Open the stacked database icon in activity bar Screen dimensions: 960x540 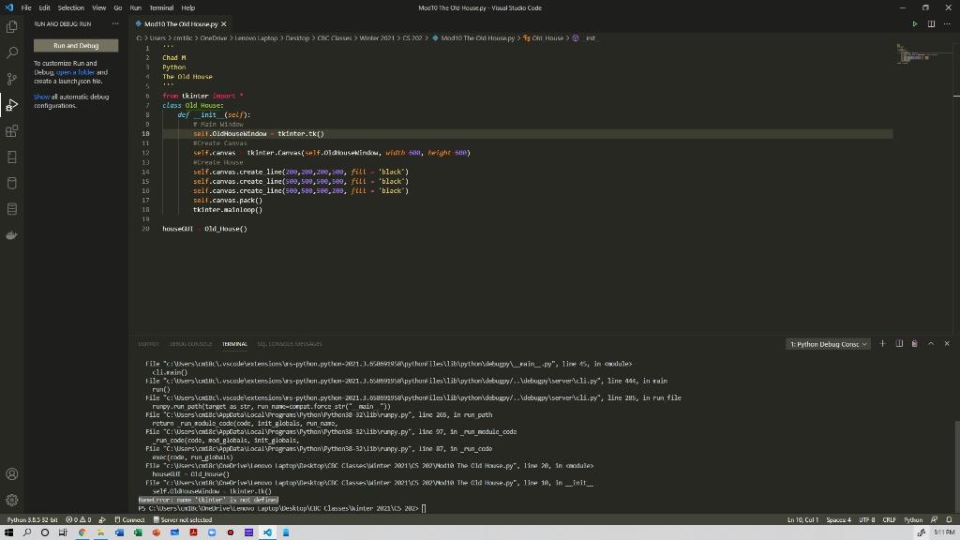click(11, 209)
